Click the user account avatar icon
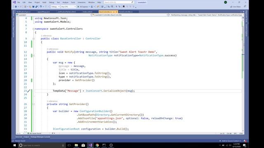Image resolution: width=264 pixels, height=148 pixels. (226, 2)
